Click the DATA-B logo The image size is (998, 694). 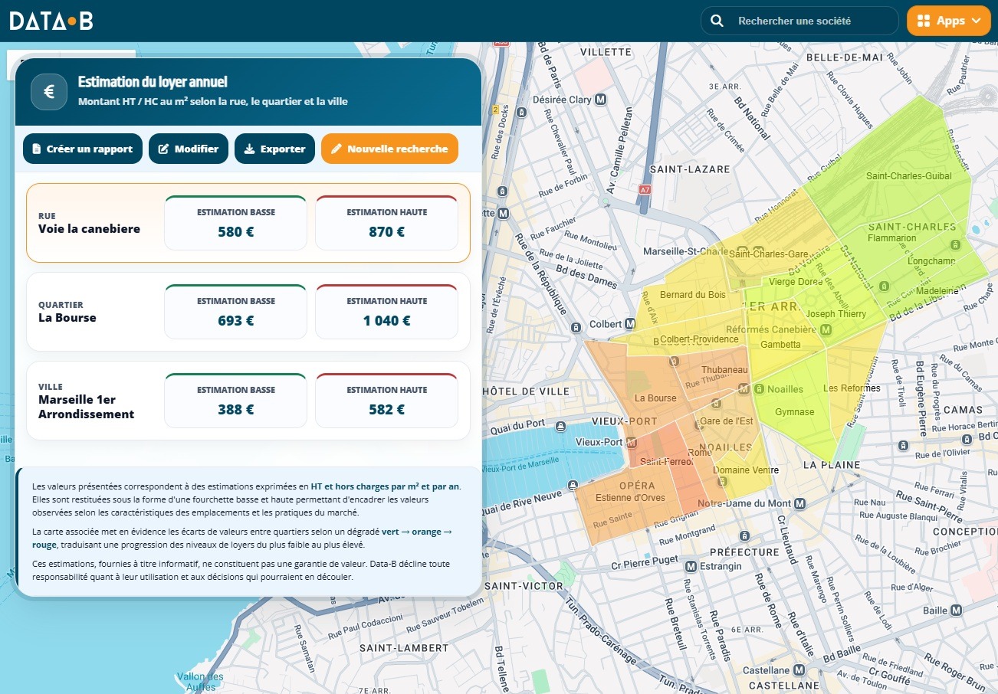click(x=51, y=21)
